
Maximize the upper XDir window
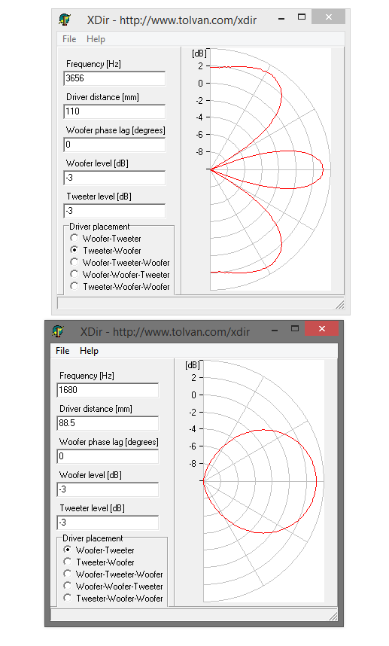pos(302,17)
